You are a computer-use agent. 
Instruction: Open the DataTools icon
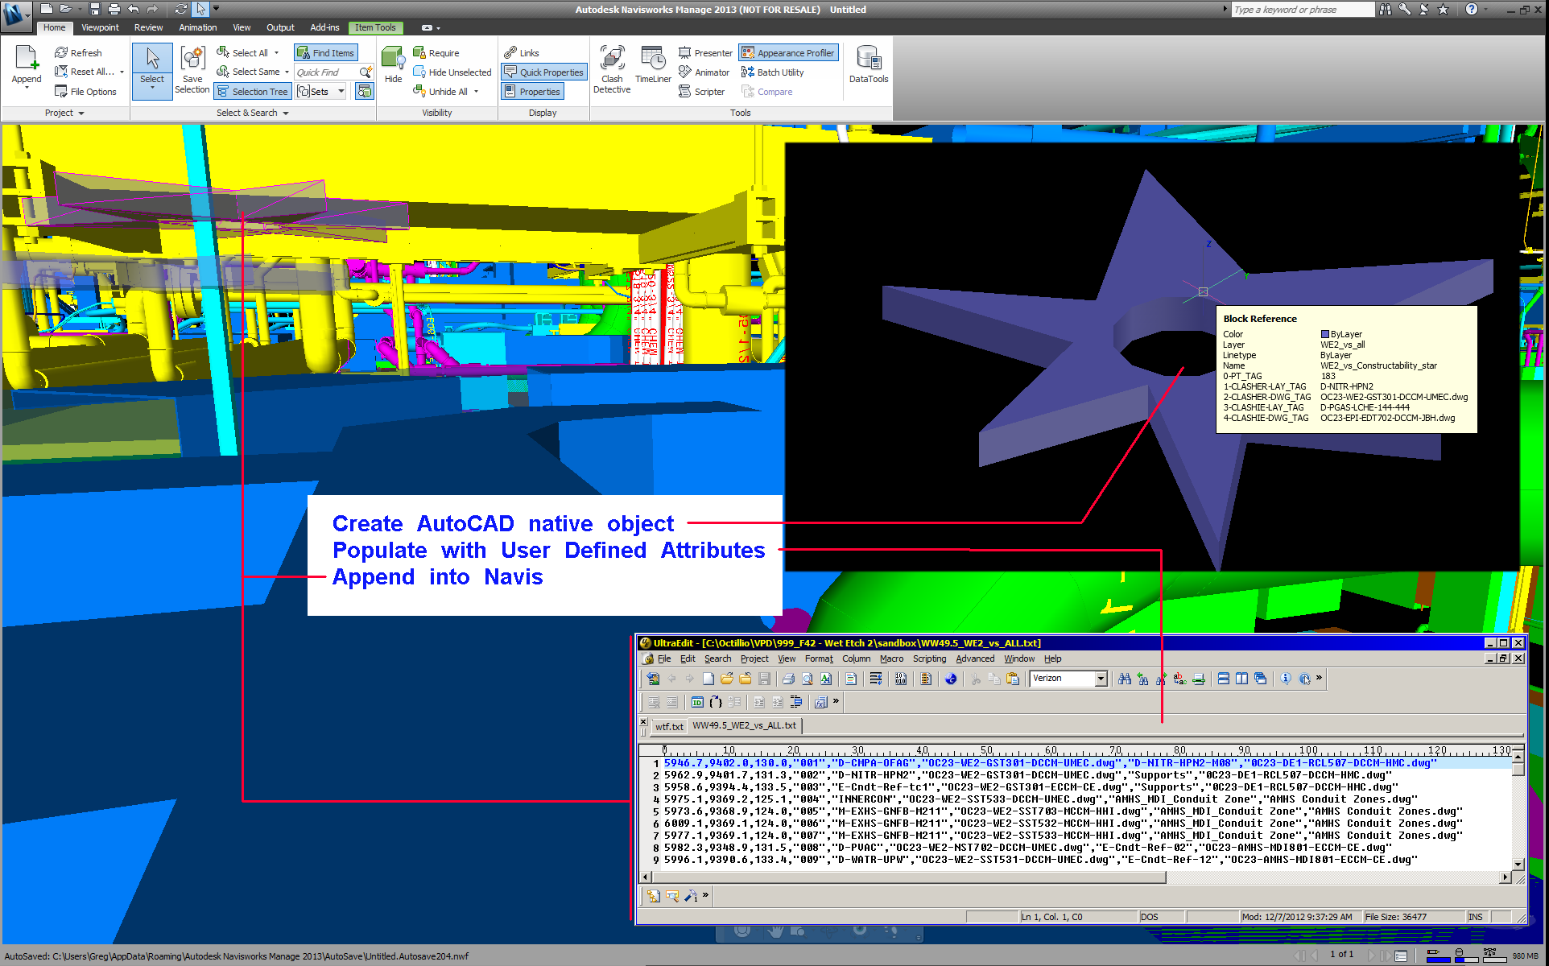click(x=868, y=66)
